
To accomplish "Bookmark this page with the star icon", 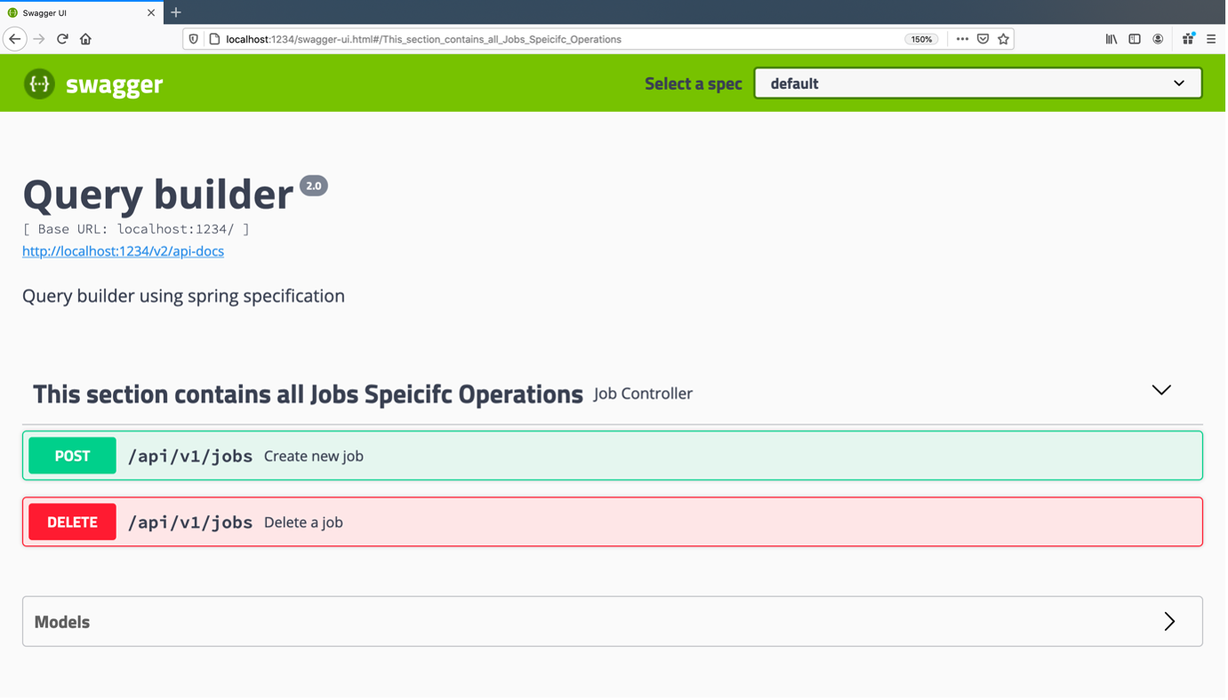I will pyautogui.click(x=1003, y=39).
